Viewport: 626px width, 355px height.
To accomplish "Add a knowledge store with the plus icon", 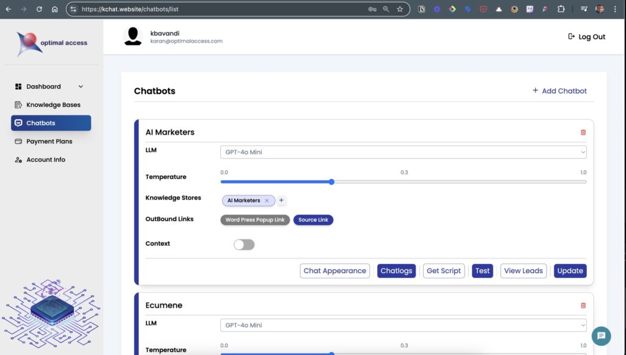I will click(x=281, y=200).
